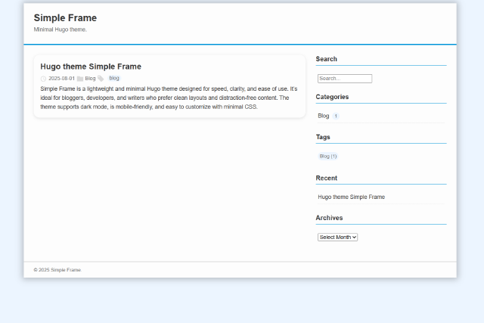
Task: Click the folder icon in the post meta
Action: click(x=80, y=79)
